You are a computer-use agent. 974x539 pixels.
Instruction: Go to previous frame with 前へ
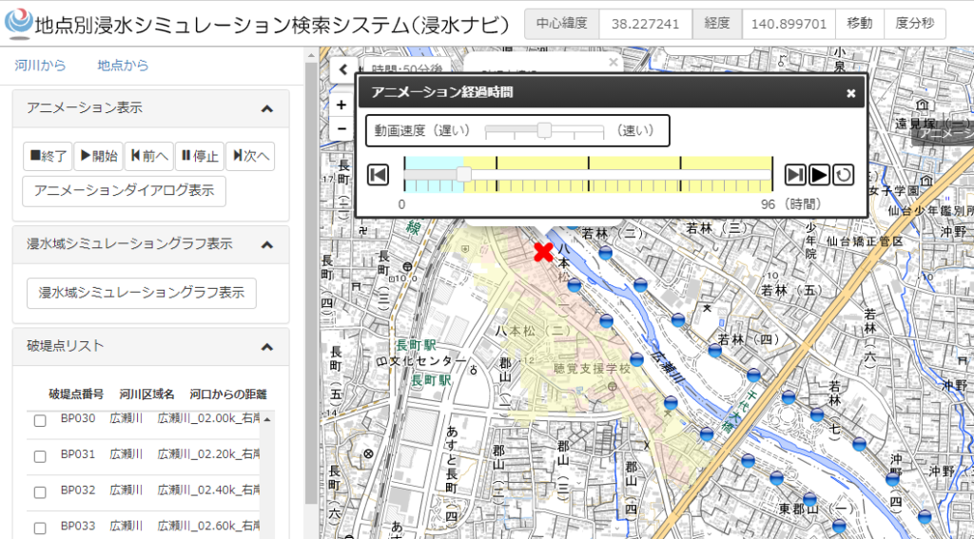(x=149, y=156)
